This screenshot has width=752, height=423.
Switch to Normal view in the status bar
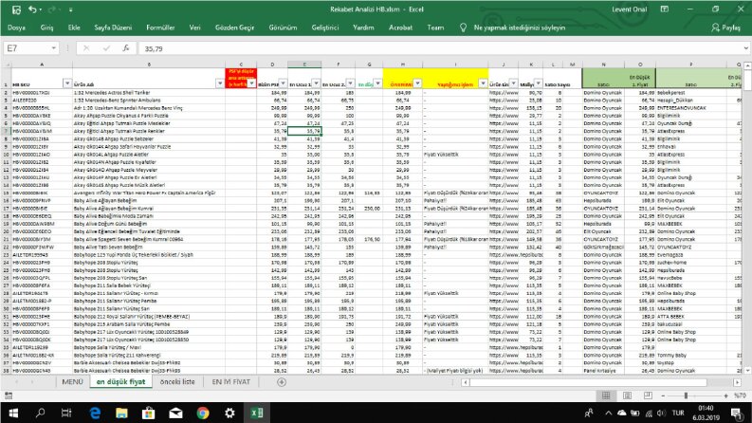[x=606, y=395]
